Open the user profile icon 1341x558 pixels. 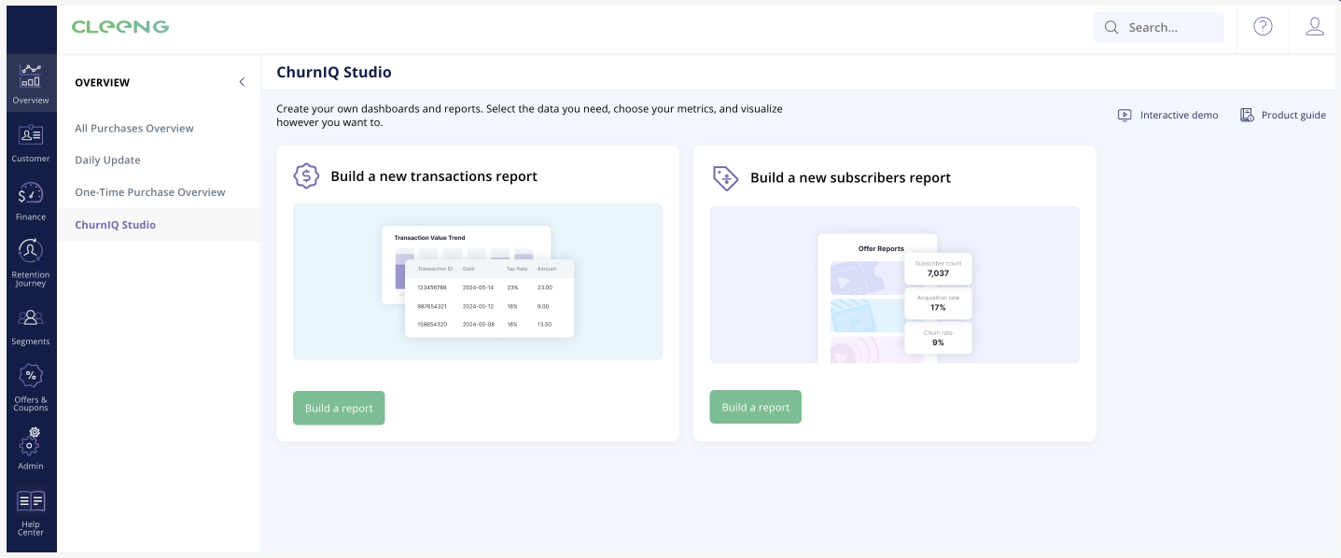coord(1315,27)
